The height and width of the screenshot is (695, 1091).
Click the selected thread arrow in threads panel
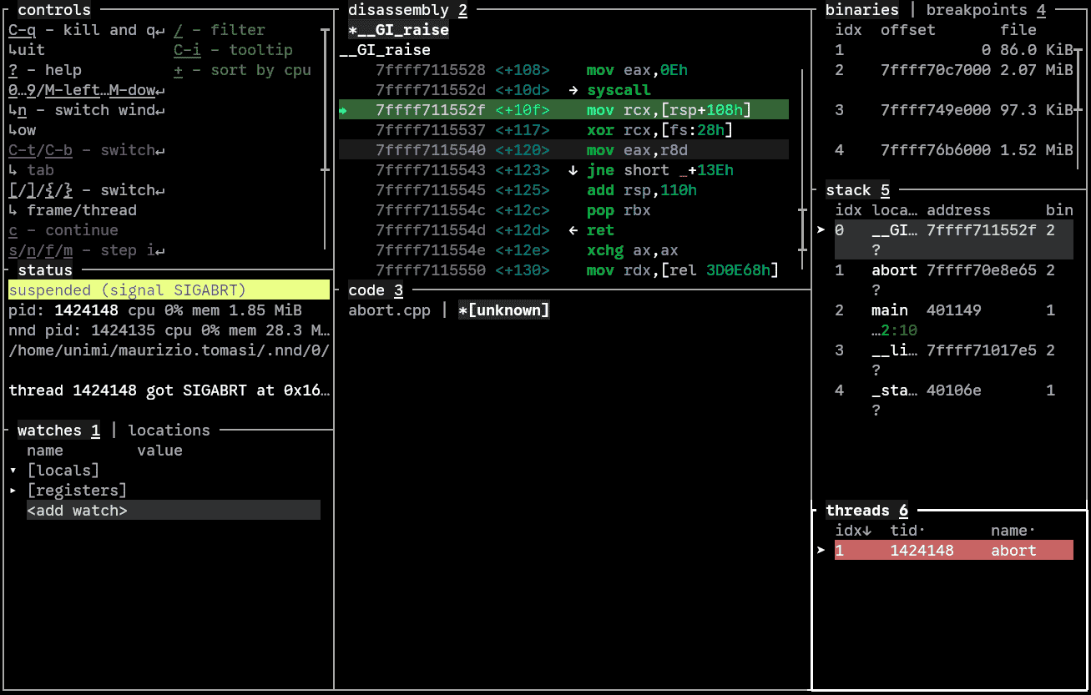[821, 551]
